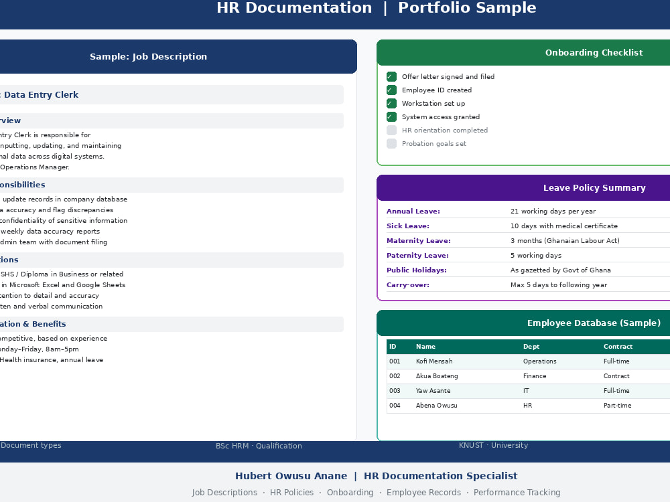Click the ID column header
Viewport: 670px width, 502px height.
coord(393,347)
